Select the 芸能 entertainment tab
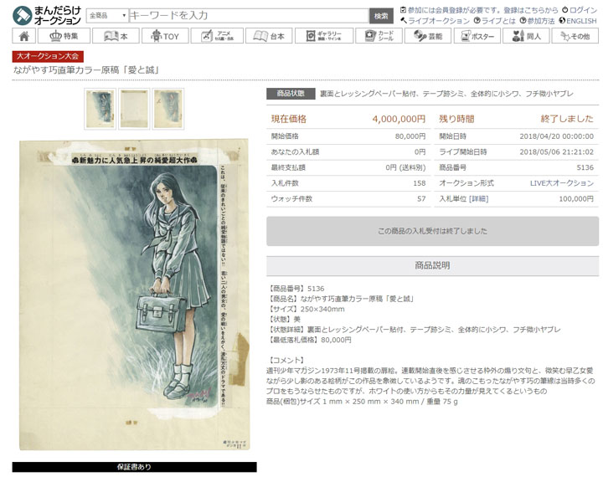The height and width of the screenshot is (482, 603). [x=426, y=36]
